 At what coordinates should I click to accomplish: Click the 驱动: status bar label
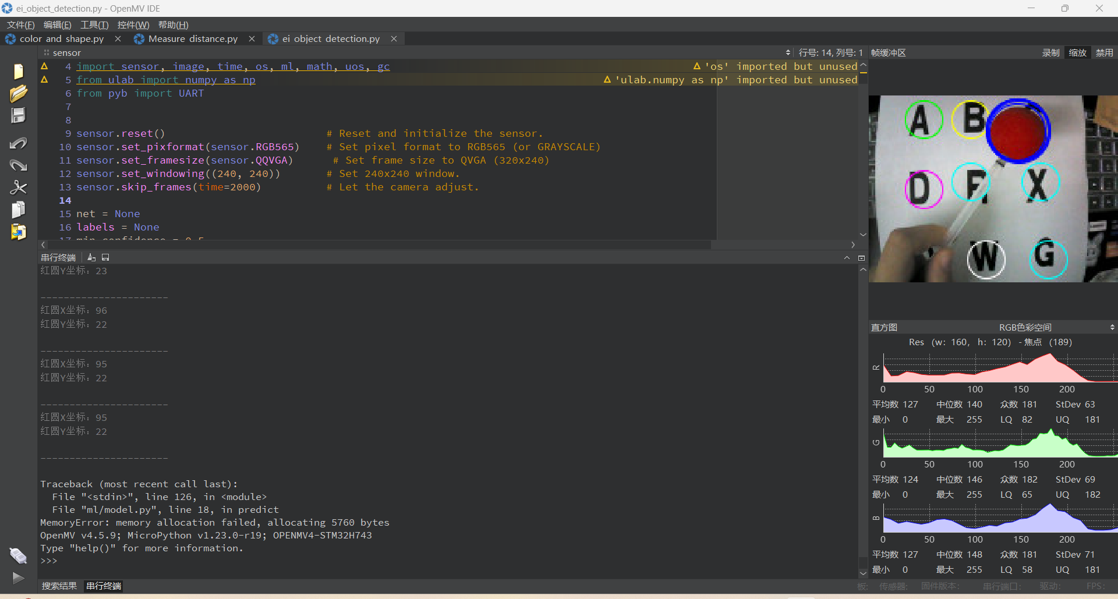point(1050,586)
